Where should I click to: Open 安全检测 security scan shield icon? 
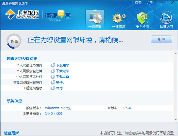pos(142,20)
